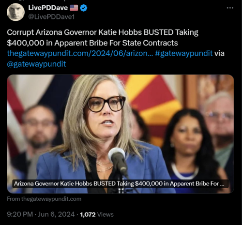This screenshot has height=225, width=242.
Task: Select the #gatewaypundit hashtag
Action: pos(184,53)
